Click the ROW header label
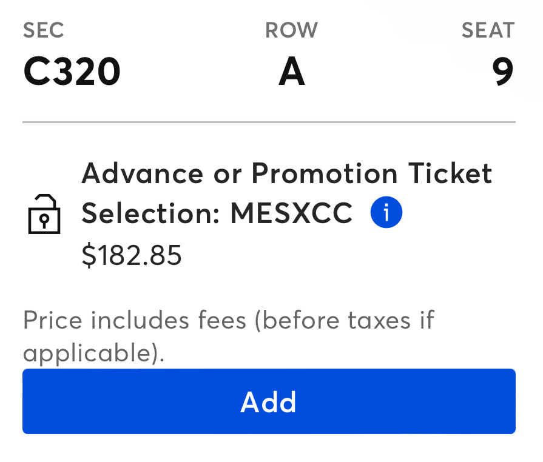Image resolution: width=543 pixels, height=462 pixels. tap(291, 30)
